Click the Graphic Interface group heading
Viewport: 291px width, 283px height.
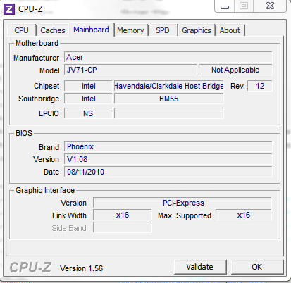point(45,190)
